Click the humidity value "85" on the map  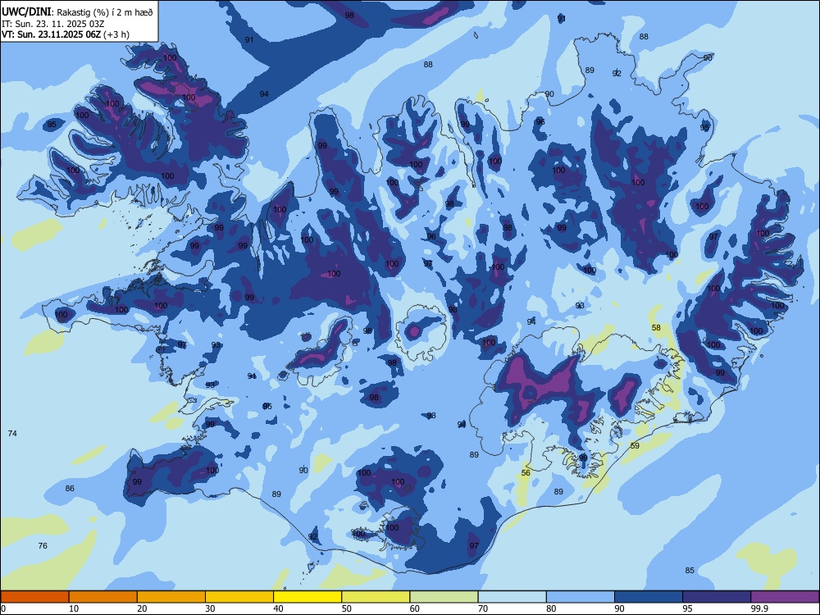[x=690, y=571]
